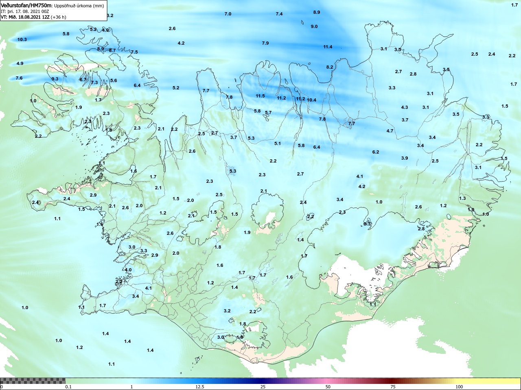Click the 9.3 precipitation value

tap(55, 79)
